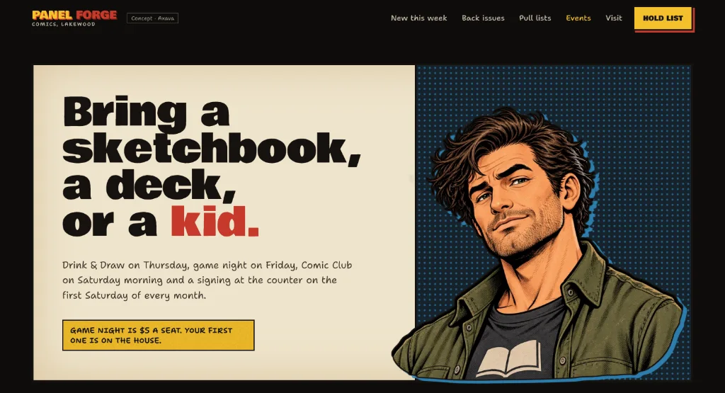Click the yellow HOLD LIST button
Image resolution: width=725 pixels, height=393 pixels.
663,18
